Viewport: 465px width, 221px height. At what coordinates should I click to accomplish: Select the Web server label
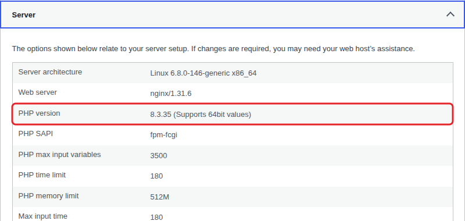click(x=38, y=92)
